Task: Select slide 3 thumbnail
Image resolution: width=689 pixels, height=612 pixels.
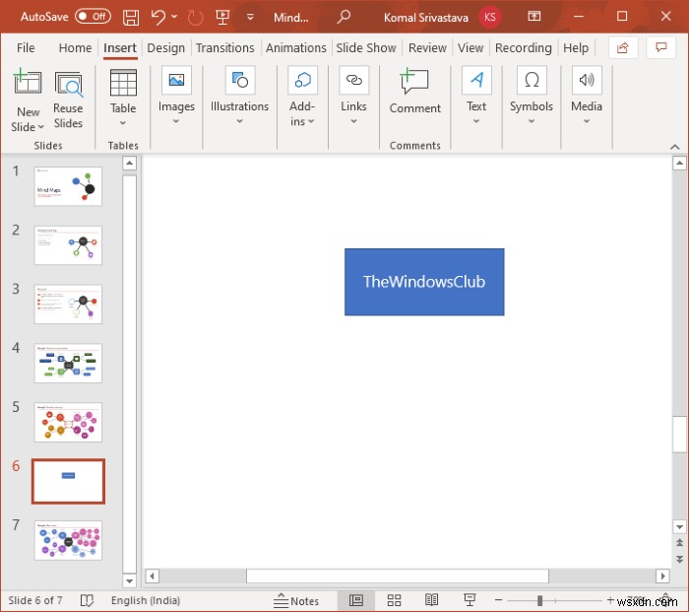Action: tap(68, 304)
